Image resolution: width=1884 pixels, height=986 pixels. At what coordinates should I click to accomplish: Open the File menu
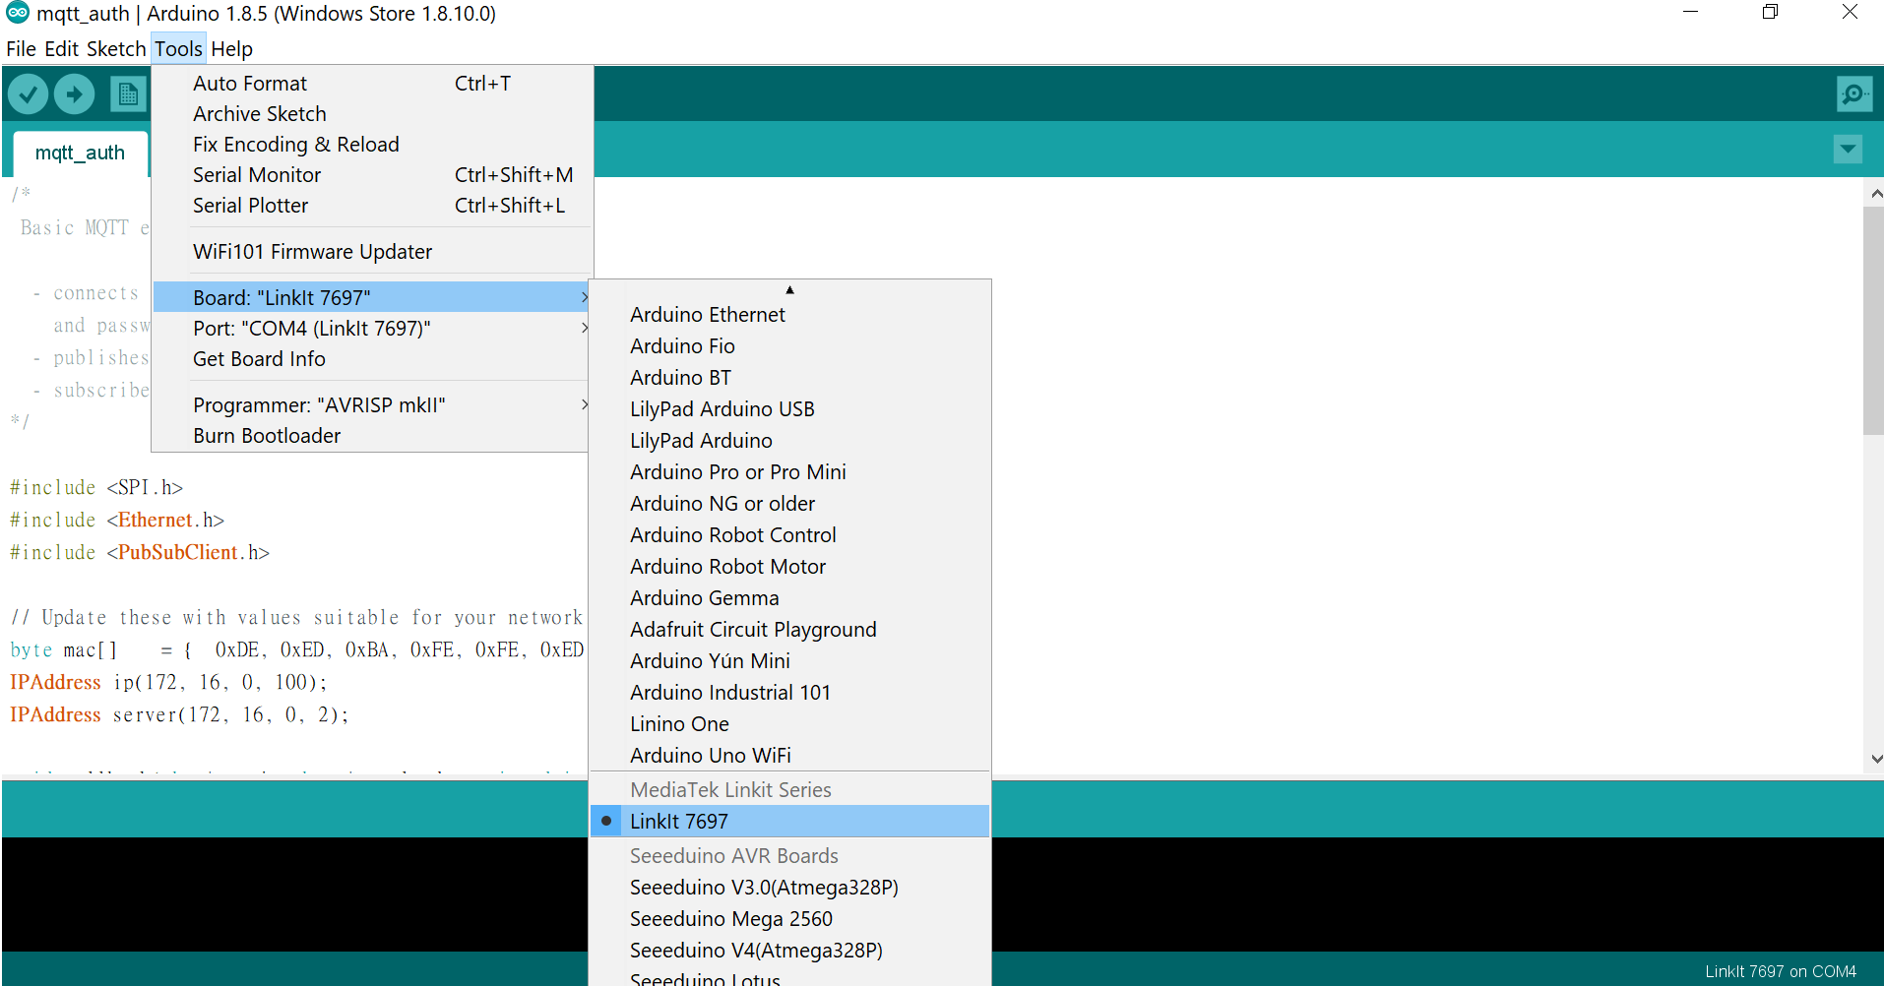coord(21,49)
